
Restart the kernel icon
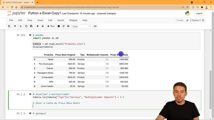[64, 26]
